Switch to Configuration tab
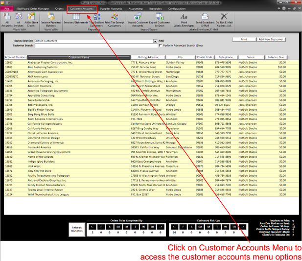The image size is (302, 261). pyautogui.click(x=177, y=9)
